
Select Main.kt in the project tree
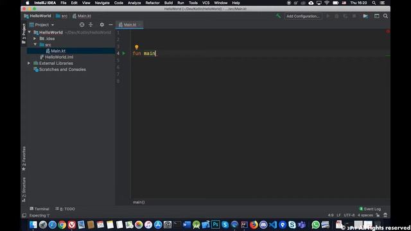tap(58, 51)
